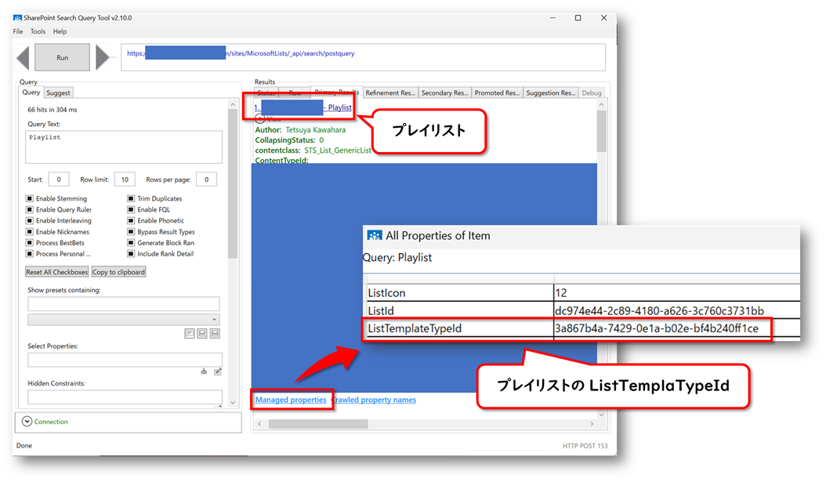Click the query panel vertical scrollbar thumb
Screen dimensions: 826x482
(232, 184)
